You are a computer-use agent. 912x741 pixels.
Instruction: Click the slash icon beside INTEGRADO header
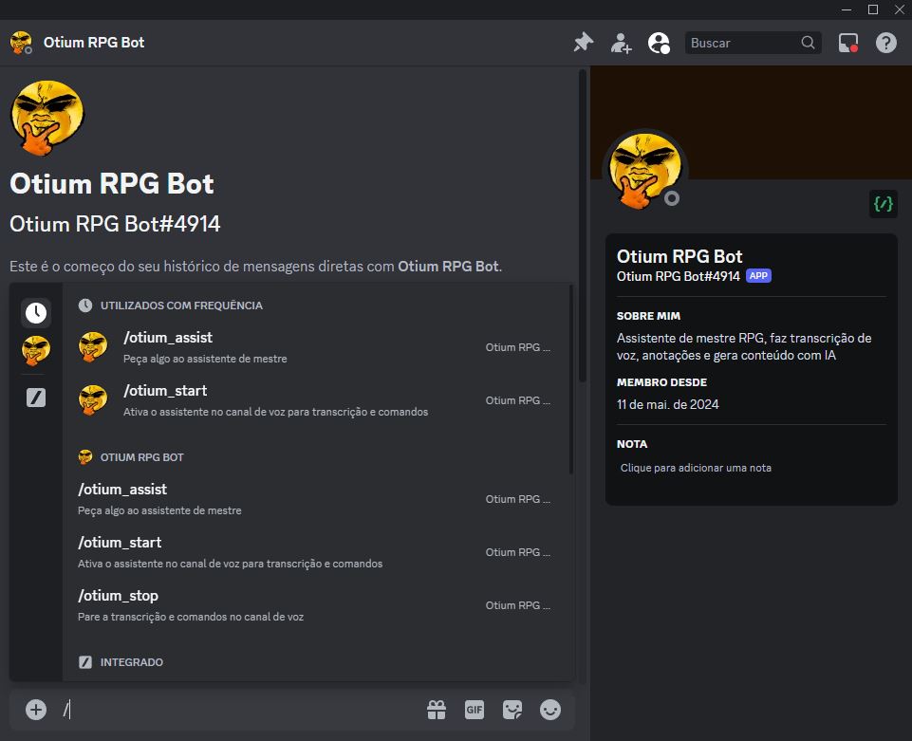point(85,662)
